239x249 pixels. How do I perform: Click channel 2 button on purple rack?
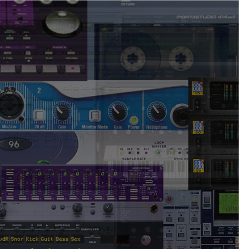tap(35, 198)
